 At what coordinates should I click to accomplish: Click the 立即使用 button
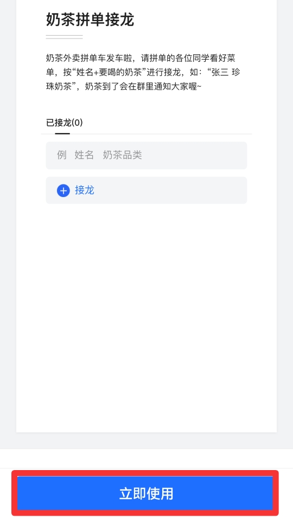145,493
